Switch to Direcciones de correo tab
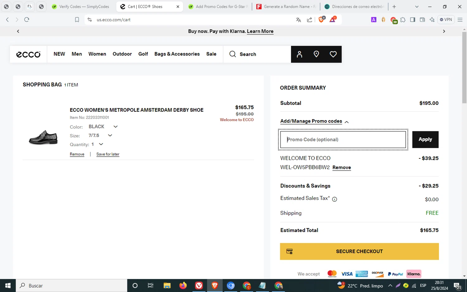The height and width of the screenshot is (292, 467). 354,7
